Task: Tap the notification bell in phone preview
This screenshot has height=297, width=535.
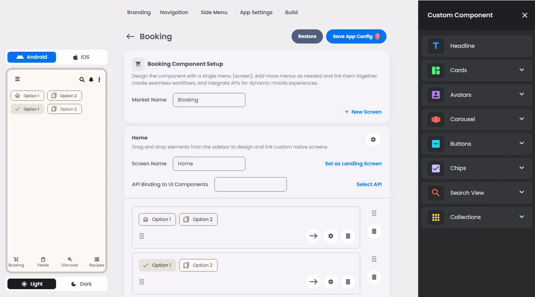Action: [x=91, y=80]
